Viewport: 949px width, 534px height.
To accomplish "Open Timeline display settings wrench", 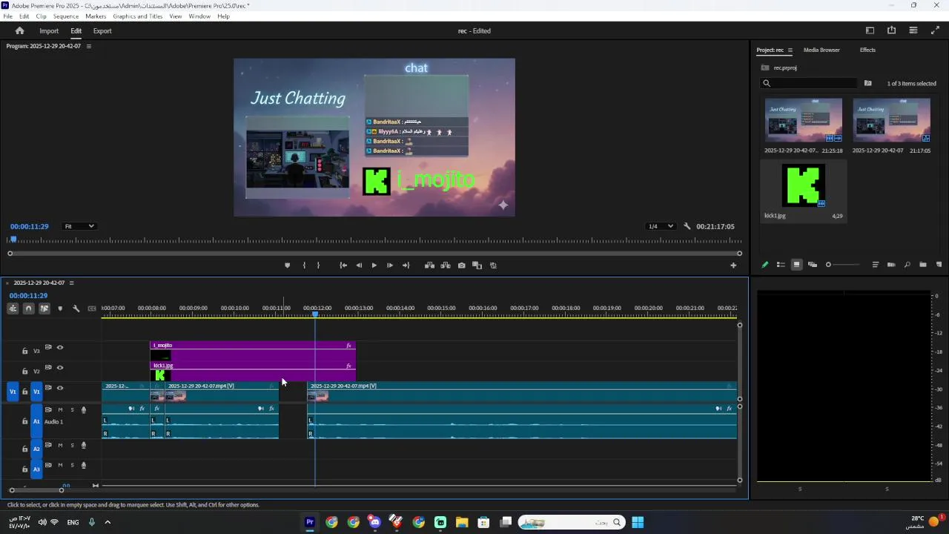I will pyautogui.click(x=76, y=309).
